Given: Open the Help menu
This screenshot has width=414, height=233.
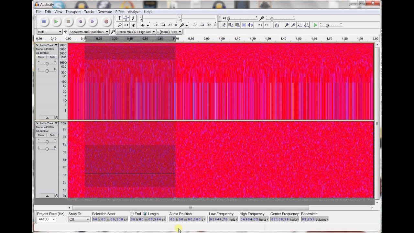Looking at the screenshot, I should point(147,12).
